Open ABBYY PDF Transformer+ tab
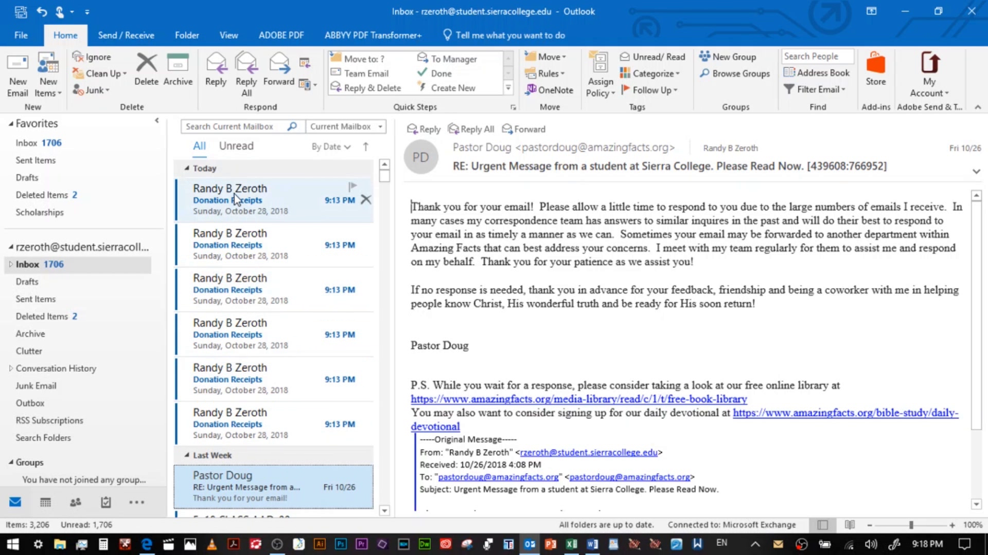This screenshot has width=988, height=555. pyautogui.click(x=373, y=35)
